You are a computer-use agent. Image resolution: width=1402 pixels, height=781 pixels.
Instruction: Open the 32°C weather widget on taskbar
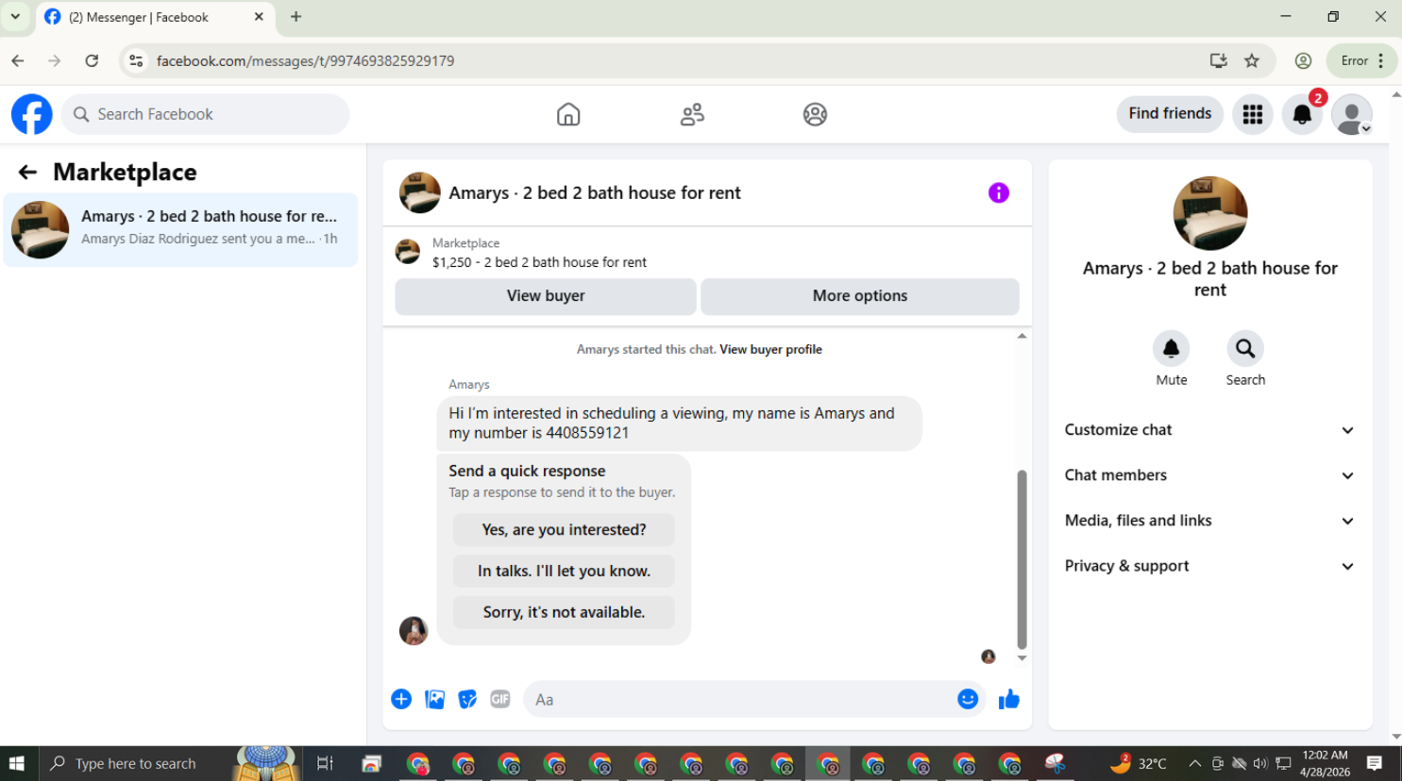(x=1139, y=763)
